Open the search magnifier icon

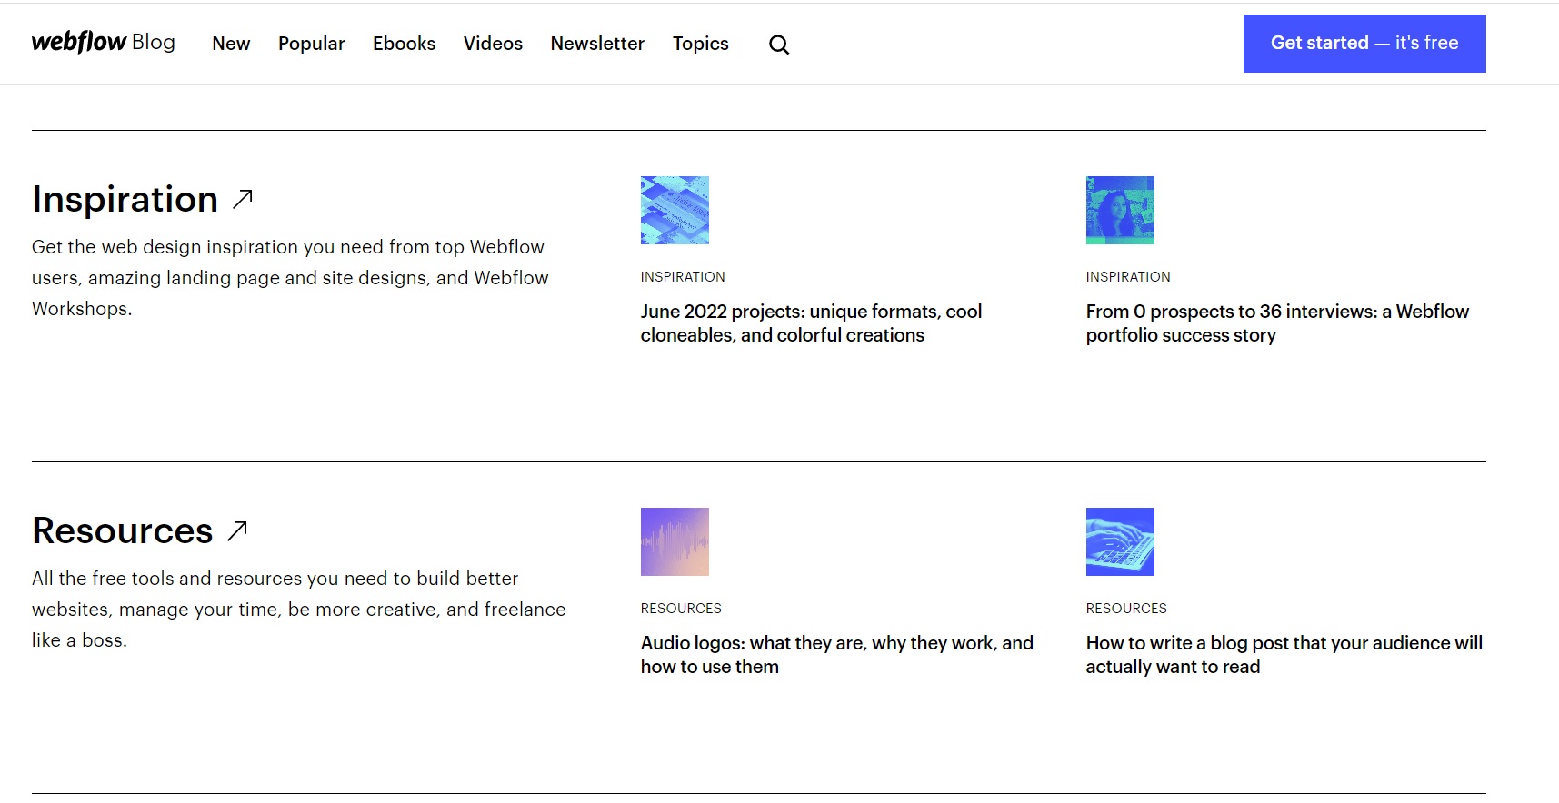click(779, 45)
